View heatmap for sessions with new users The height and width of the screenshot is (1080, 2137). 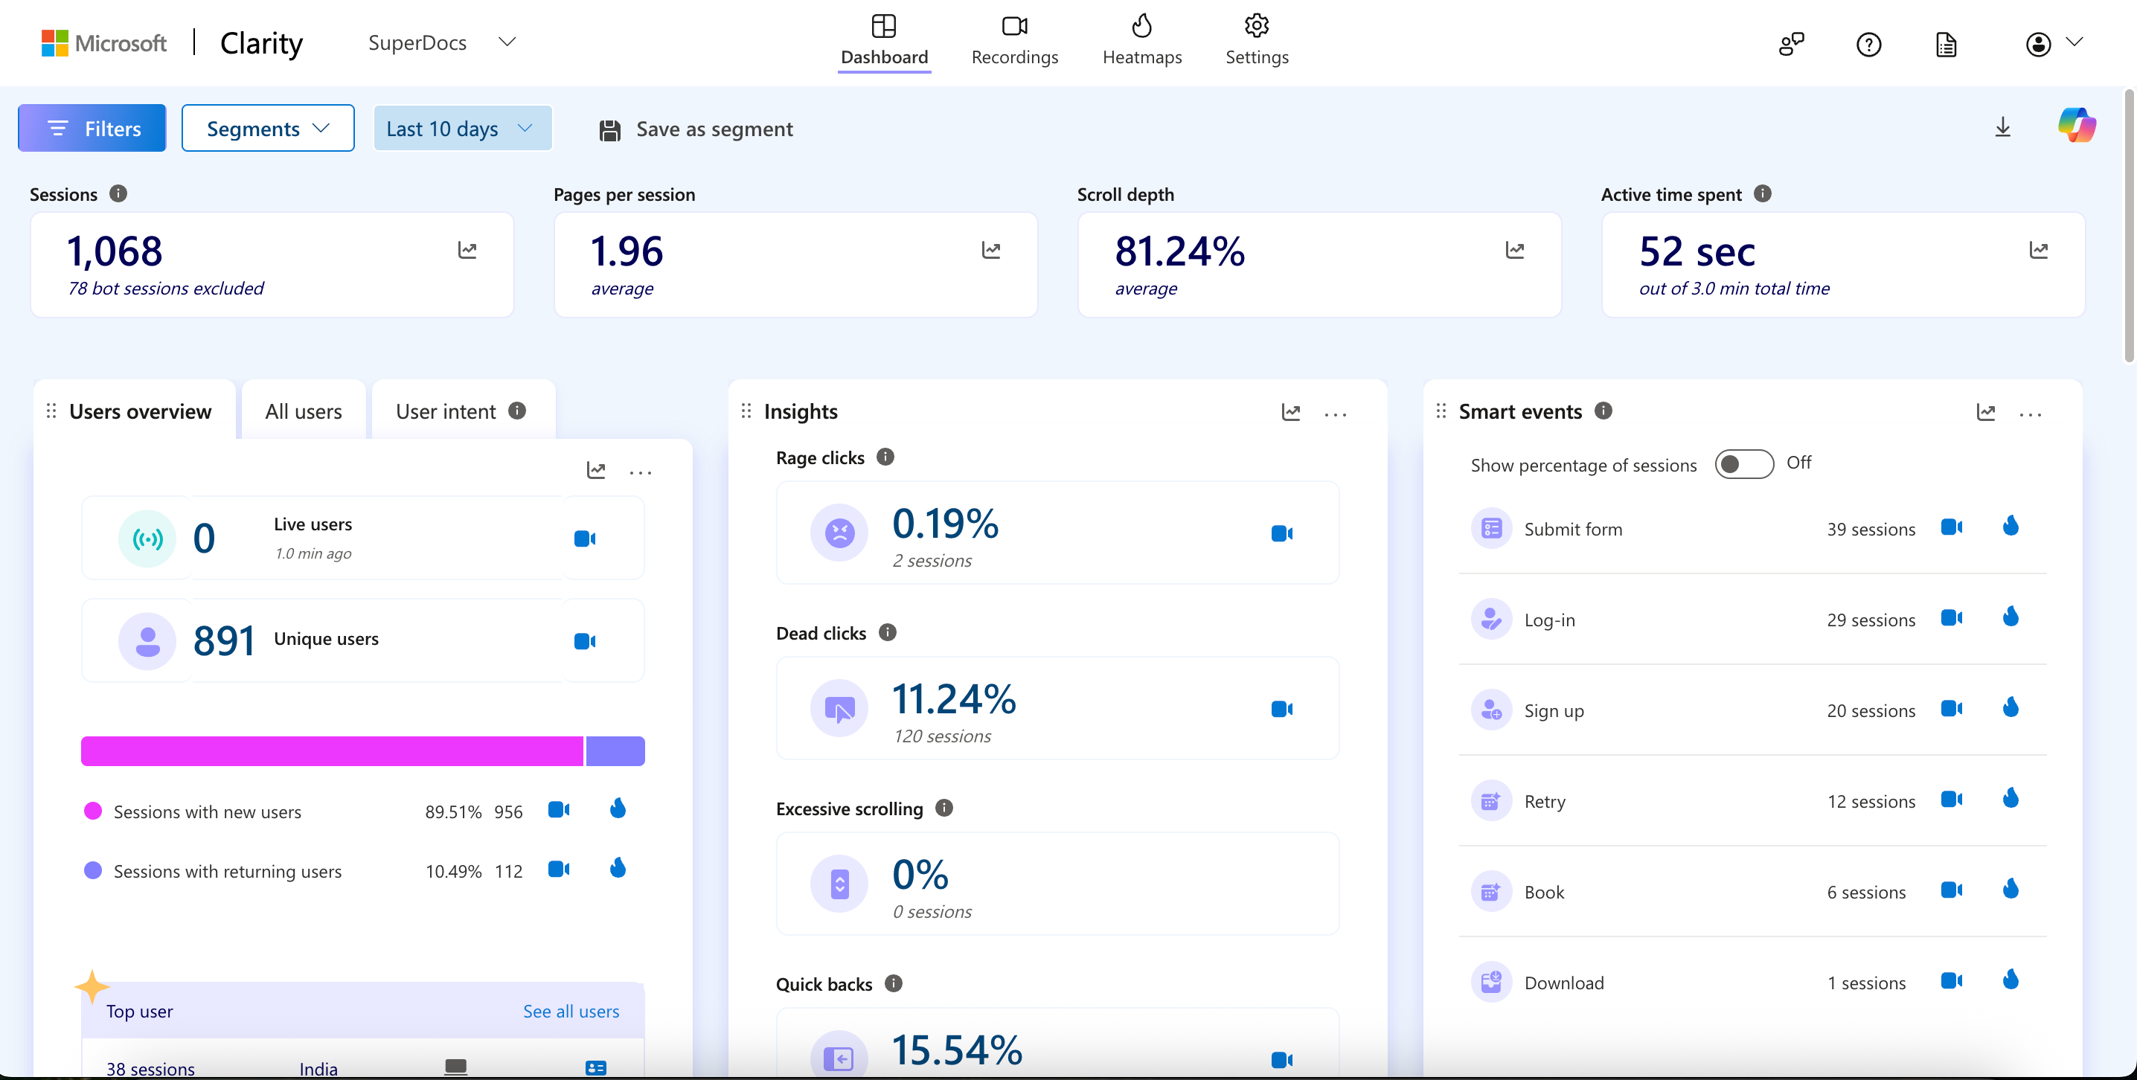(617, 809)
